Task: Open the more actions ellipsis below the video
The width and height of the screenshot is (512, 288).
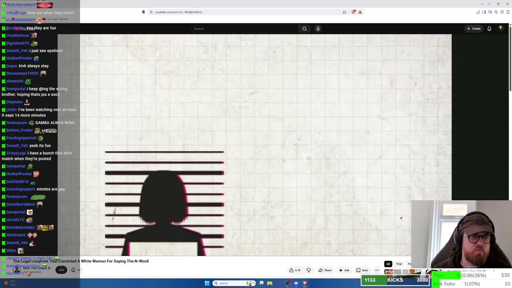Action: coord(377,270)
